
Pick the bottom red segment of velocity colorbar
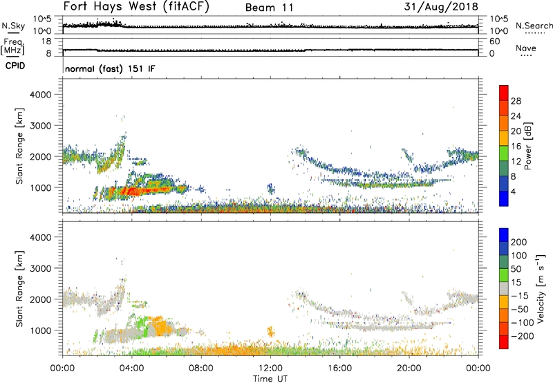click(504, 342)
